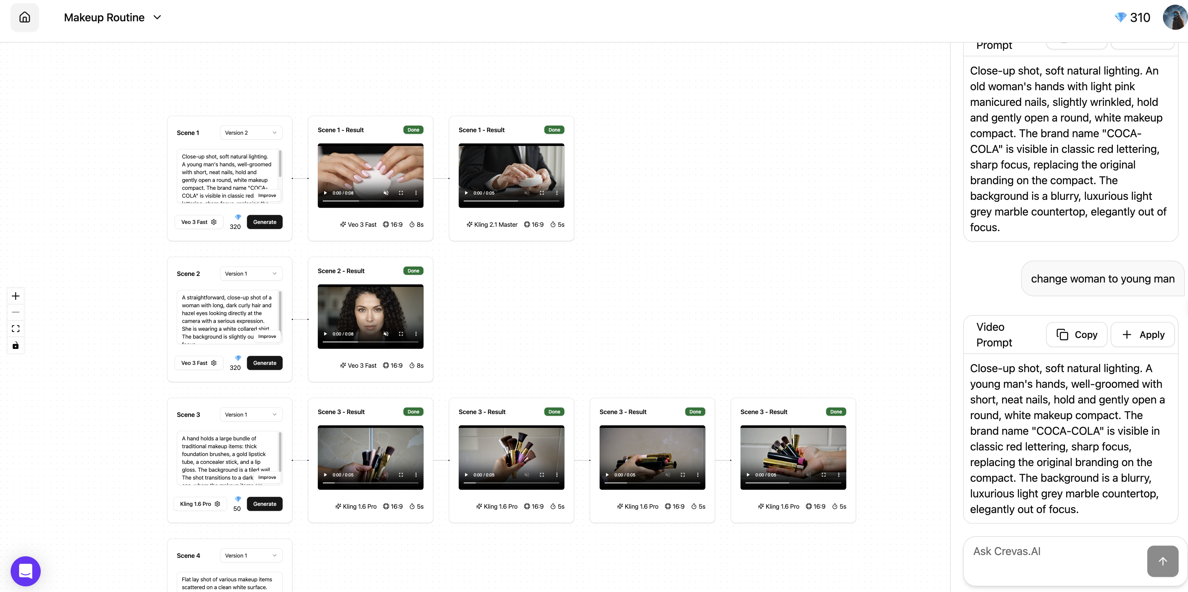Image resolution: width=1188 pixels, height=592 pixels.
Task: Open more options on second Scene 3 result
Action: [557, 475]
